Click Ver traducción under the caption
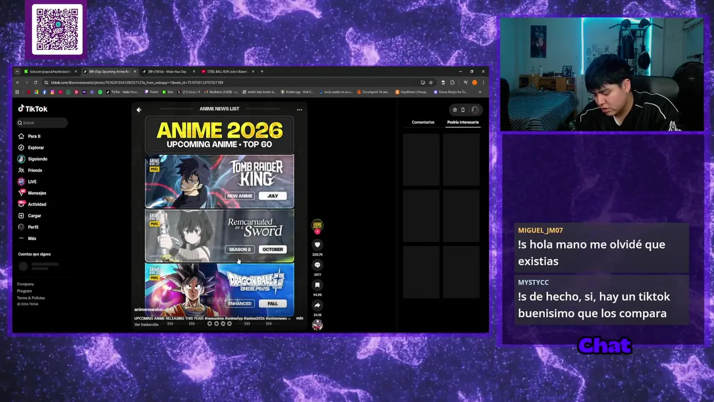 [146, 324]
